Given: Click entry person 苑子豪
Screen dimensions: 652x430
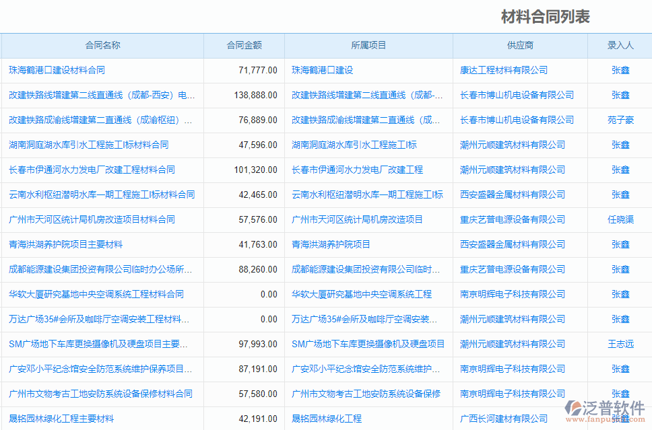Looking at the screenshot, I should [618, 120].
